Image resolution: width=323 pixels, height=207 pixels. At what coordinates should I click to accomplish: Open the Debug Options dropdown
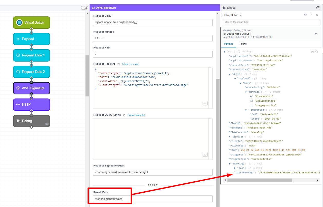[232, 15]
